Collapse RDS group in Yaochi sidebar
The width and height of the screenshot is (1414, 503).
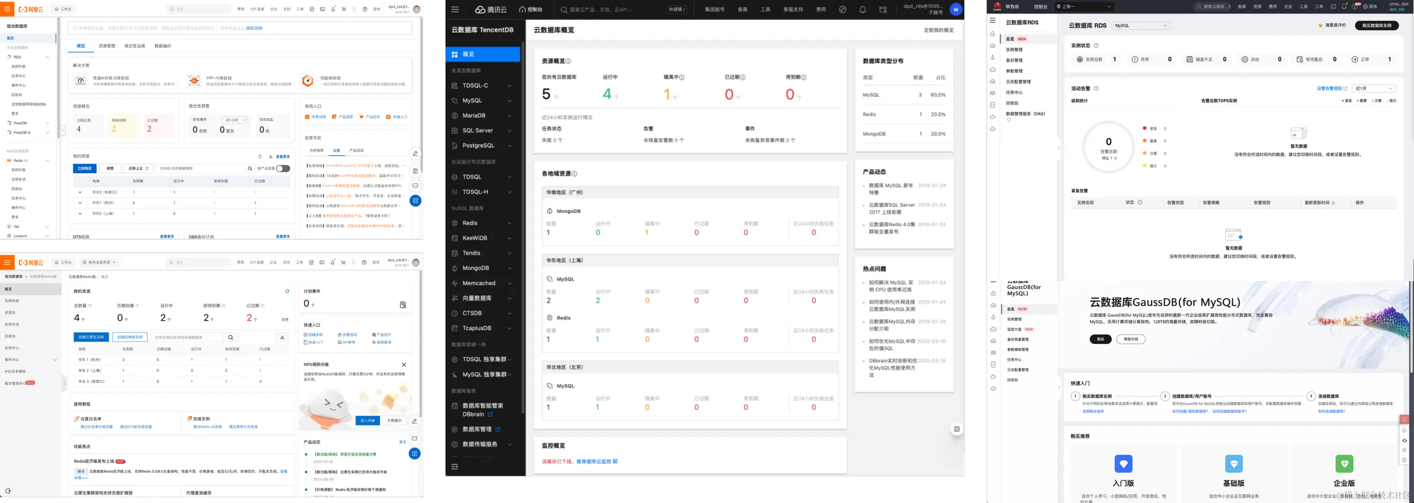coord(47,57)
